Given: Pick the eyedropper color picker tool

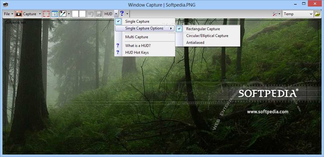Looking at the screenshot, I should click(63, 14).
